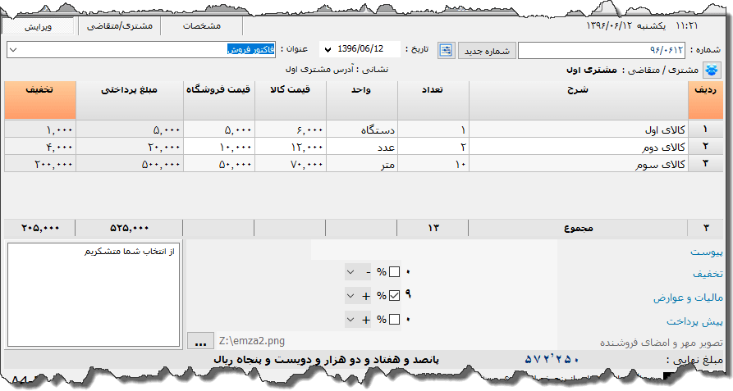This screenshot has height=391, width=733.
Task: Open the date picker dropdown arrow
Action: tap(328, 49)
